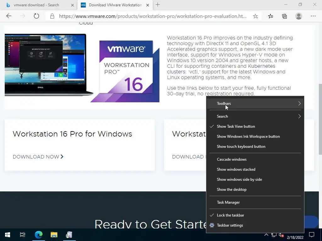Uncheck Show Task View button
The height and width of the screenshot is (241, 322).
pyautogui.click(x=255, y=126)
